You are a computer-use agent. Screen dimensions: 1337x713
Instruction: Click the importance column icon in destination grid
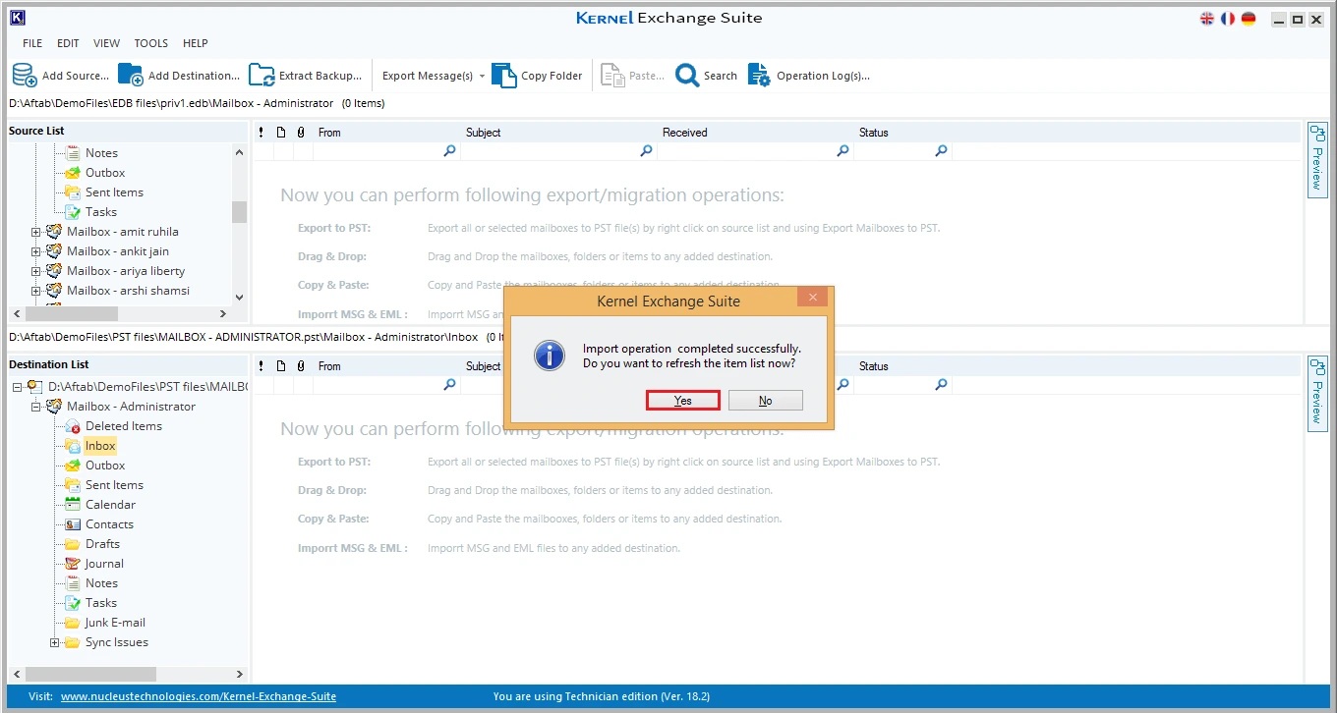click(x=261, y=366)
